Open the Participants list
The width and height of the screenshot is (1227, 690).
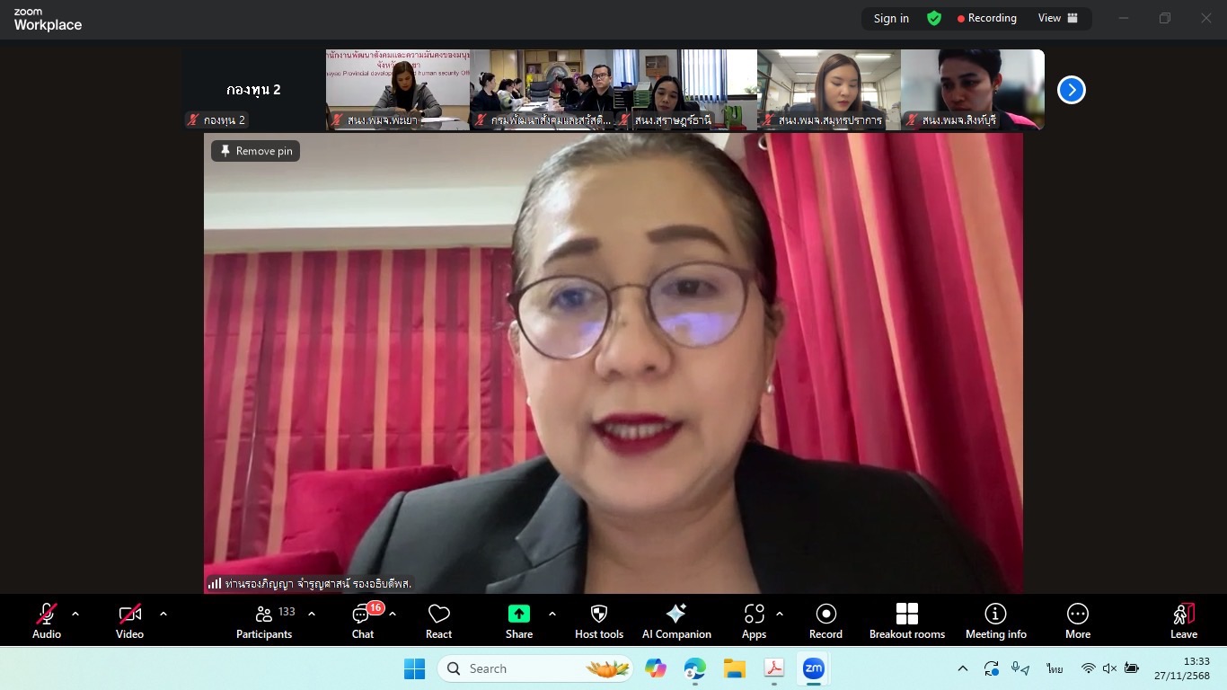(x=263, y=621)
